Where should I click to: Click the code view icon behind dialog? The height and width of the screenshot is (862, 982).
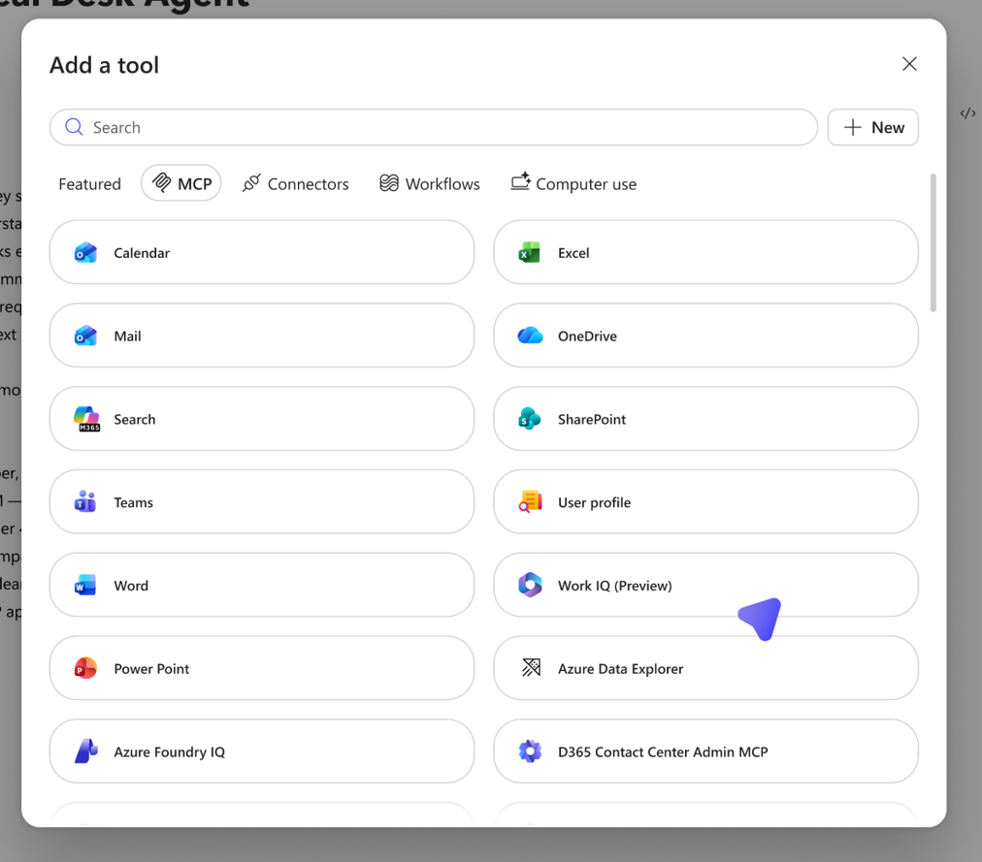coord(967,113)
